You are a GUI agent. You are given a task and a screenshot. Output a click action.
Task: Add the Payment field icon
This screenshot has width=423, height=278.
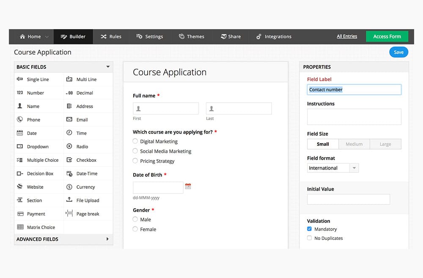tap(20, 214)
